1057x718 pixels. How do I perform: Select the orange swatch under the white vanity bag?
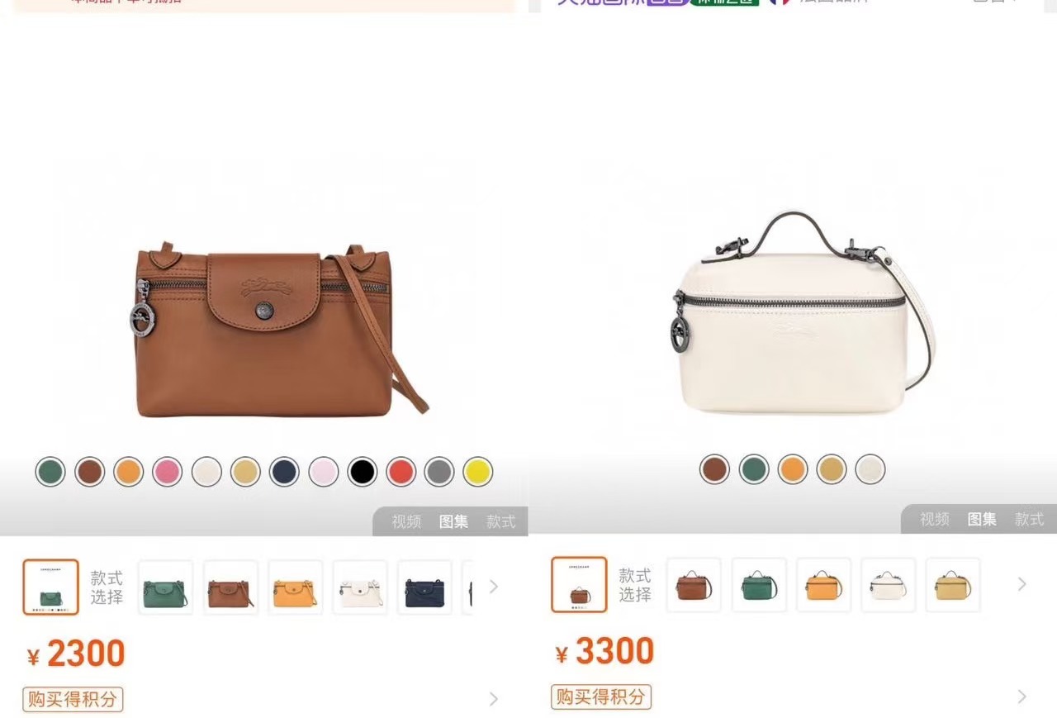(x=793, y=469)
